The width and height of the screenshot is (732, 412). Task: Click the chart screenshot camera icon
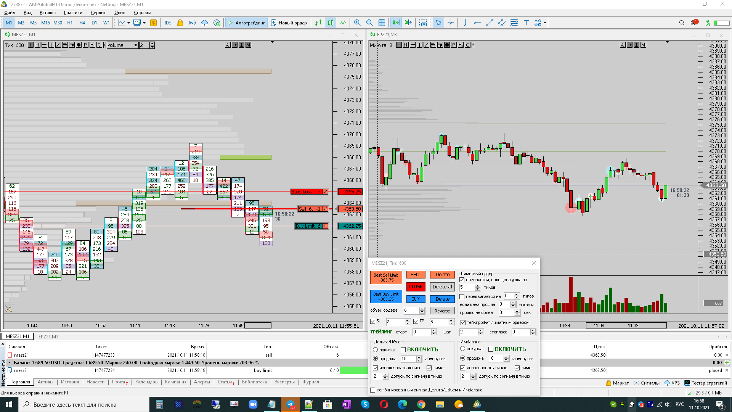tap(423, 23)
